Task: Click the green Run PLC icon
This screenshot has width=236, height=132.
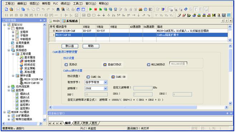Action: (x=90, y=9)
